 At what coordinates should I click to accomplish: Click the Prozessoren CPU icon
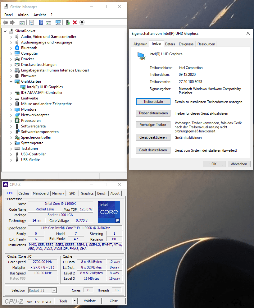[x=17, y=121]
